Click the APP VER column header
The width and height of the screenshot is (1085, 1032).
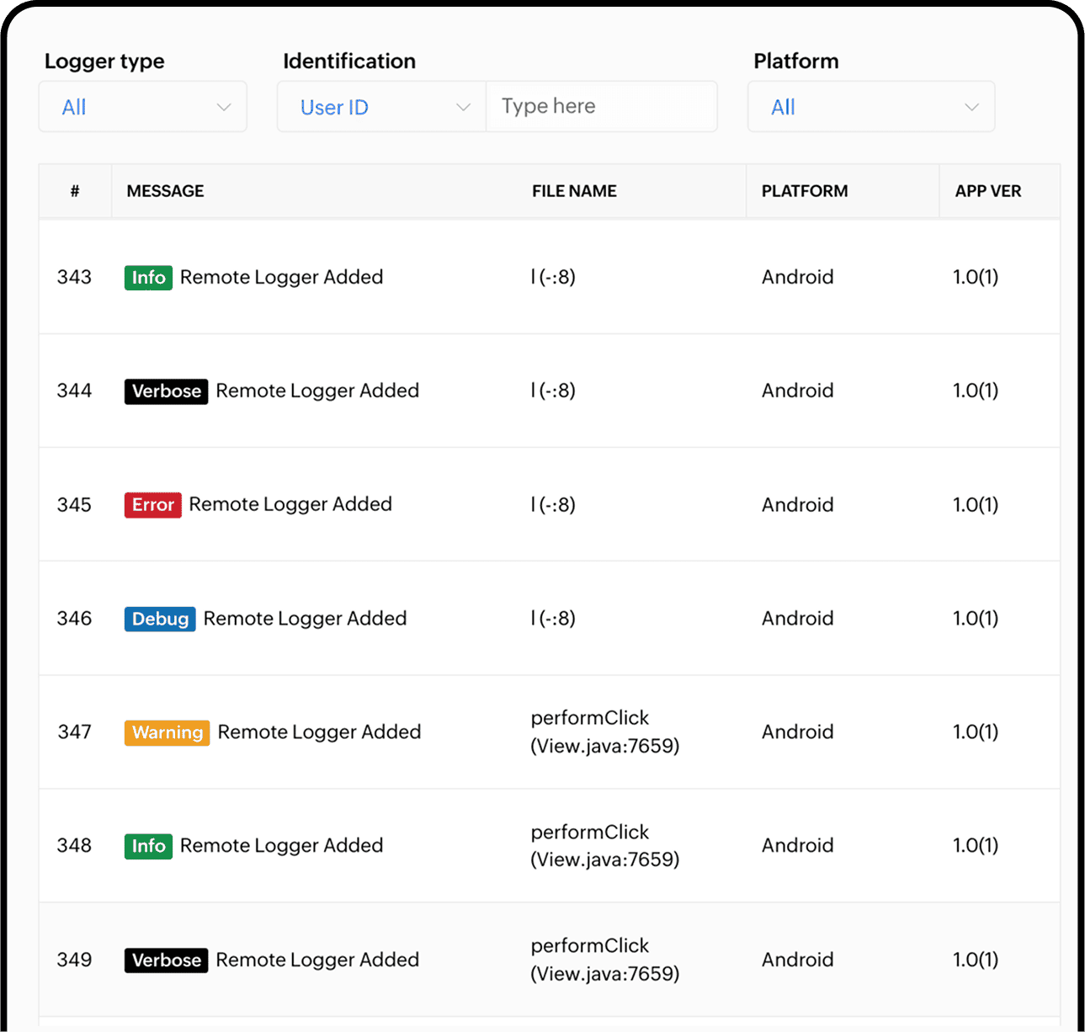[987, 191]
